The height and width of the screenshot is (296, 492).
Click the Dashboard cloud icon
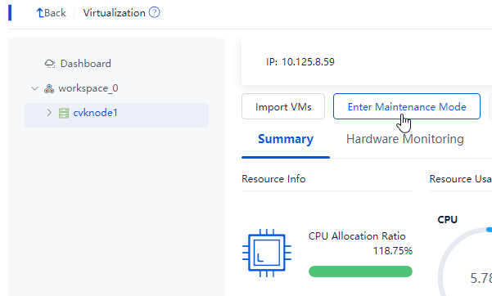coord(50,64)
